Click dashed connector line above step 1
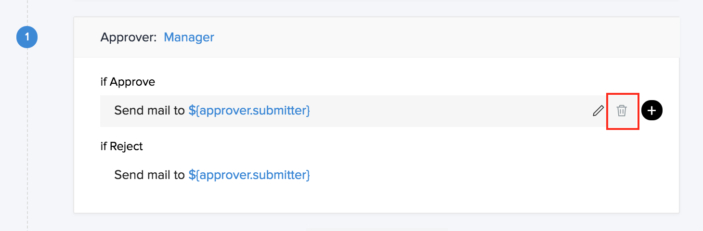Viewport: 703px width, 231px height. point(27,12)
